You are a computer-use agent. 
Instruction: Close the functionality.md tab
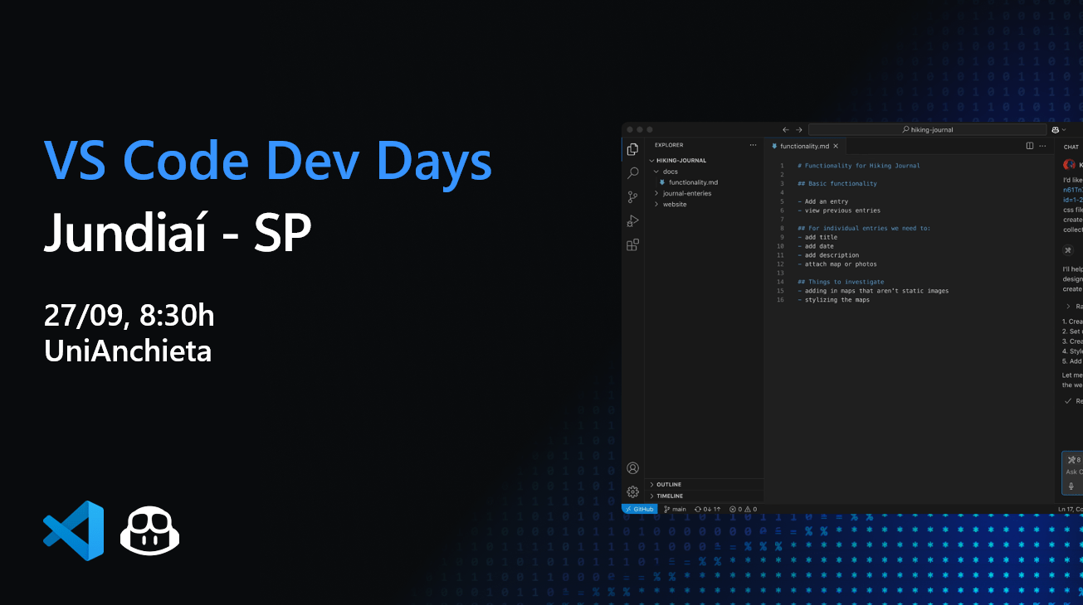(x=837, y=146)
